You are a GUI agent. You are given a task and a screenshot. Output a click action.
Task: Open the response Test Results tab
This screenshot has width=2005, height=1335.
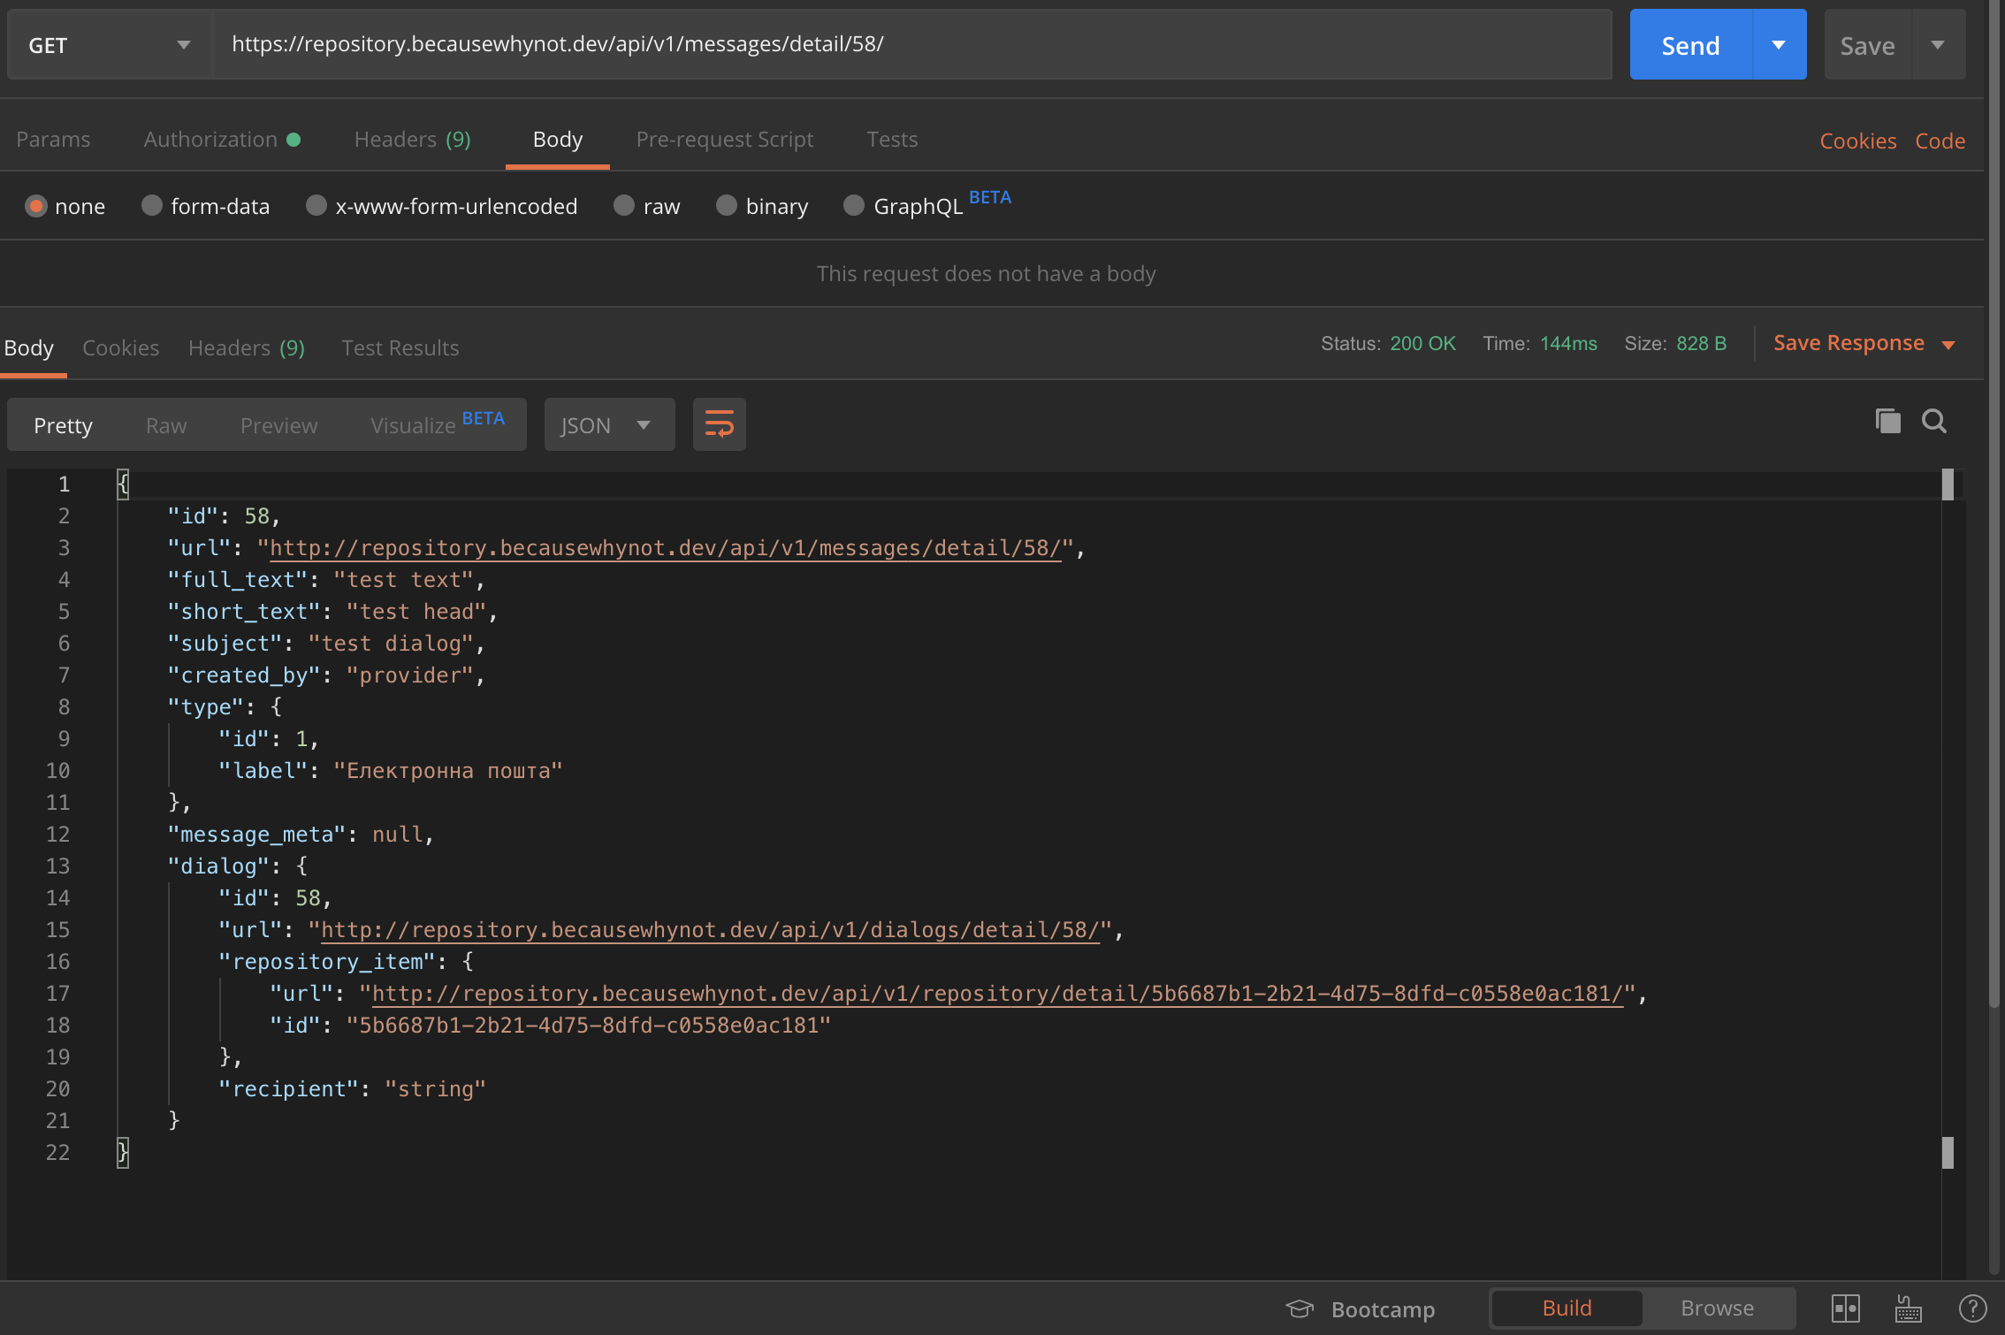tap(400, 348)
